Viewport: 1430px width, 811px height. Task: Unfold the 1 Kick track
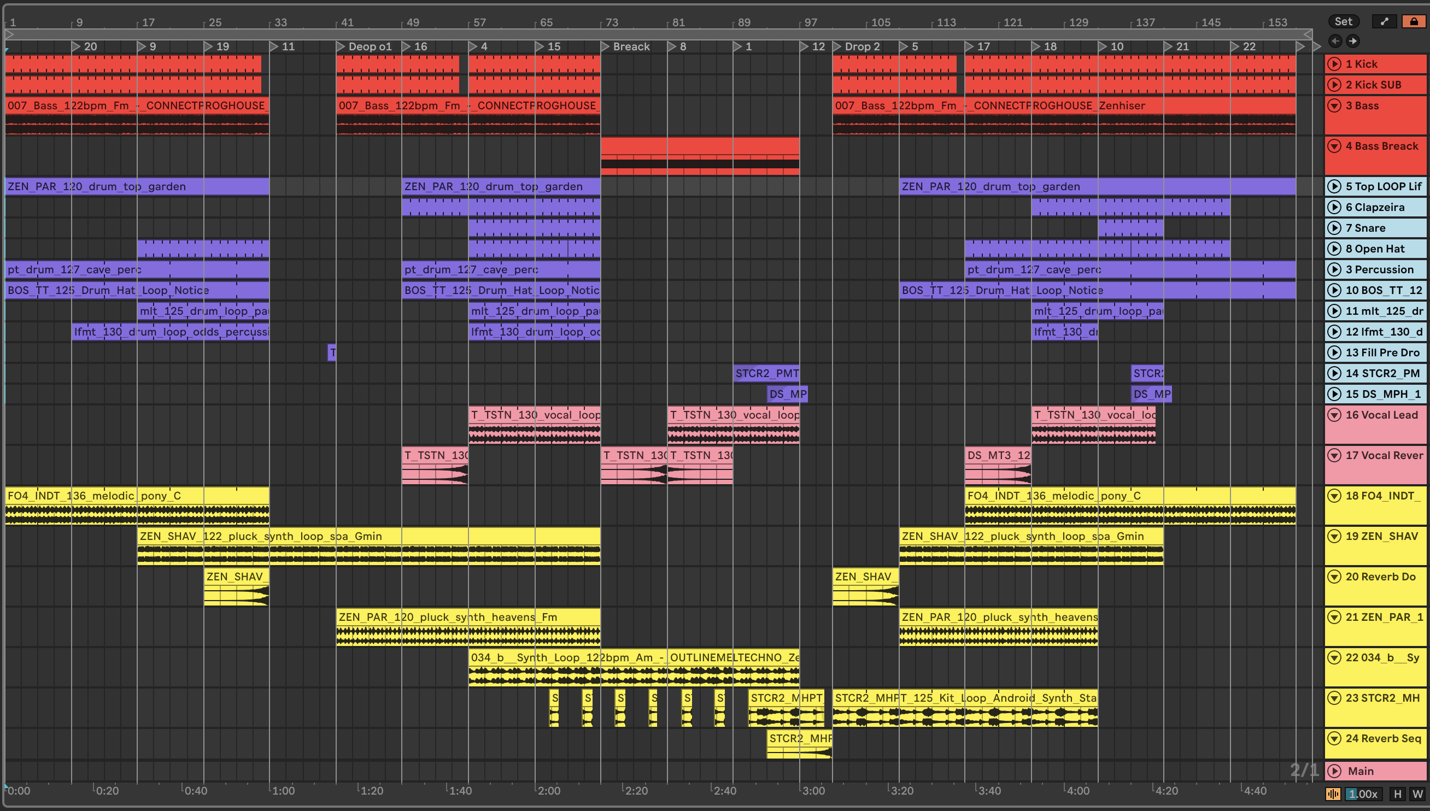pos(1334,64)
